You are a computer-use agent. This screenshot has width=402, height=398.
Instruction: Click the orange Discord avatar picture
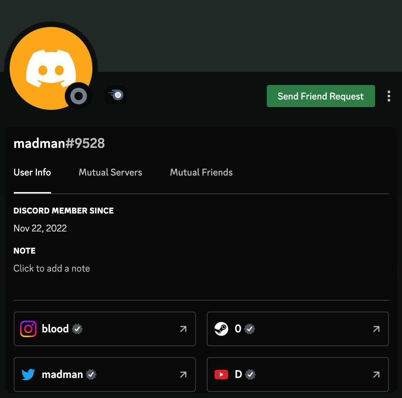tap(51, 68)
